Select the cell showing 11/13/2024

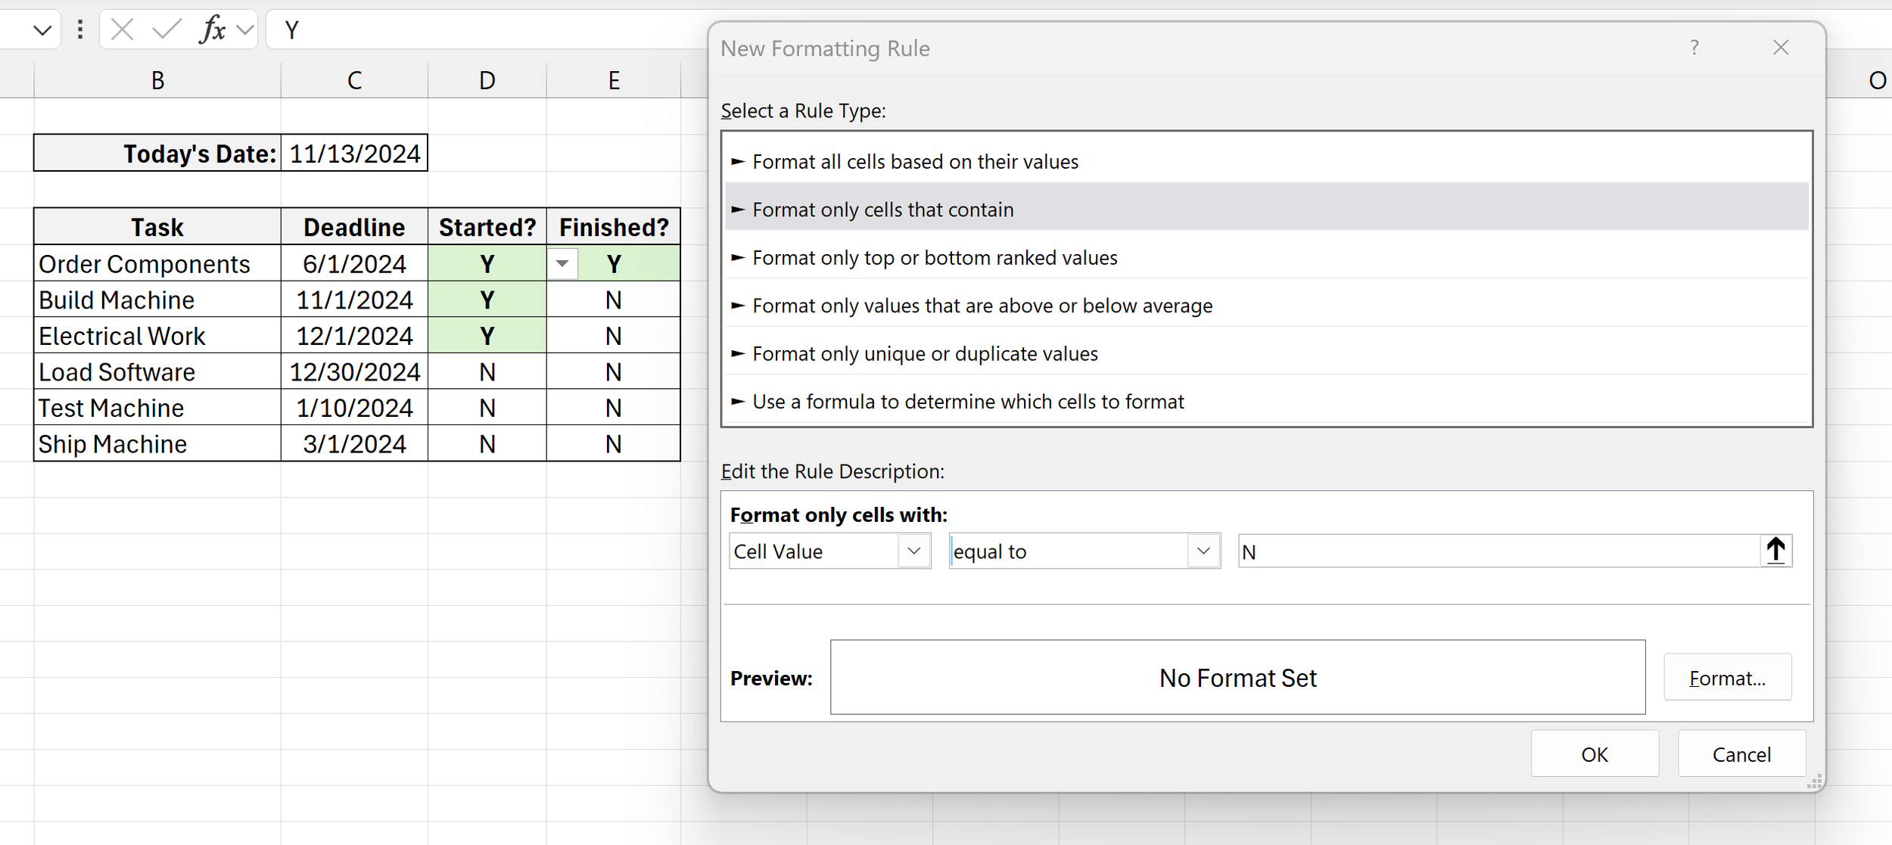click(353, 153)
